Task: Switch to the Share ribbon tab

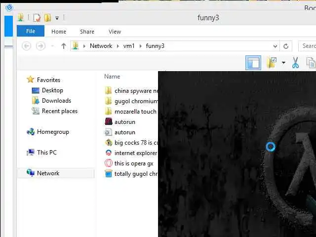Action: pyautogui.click(x=87, y=32)
